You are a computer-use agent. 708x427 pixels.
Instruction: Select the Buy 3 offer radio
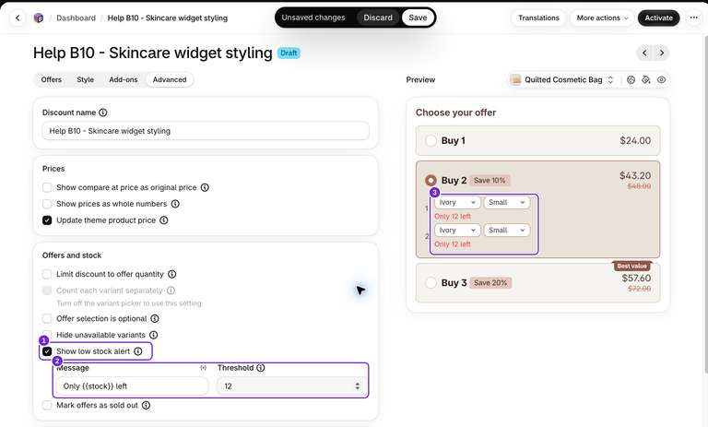tap(431, 283)
